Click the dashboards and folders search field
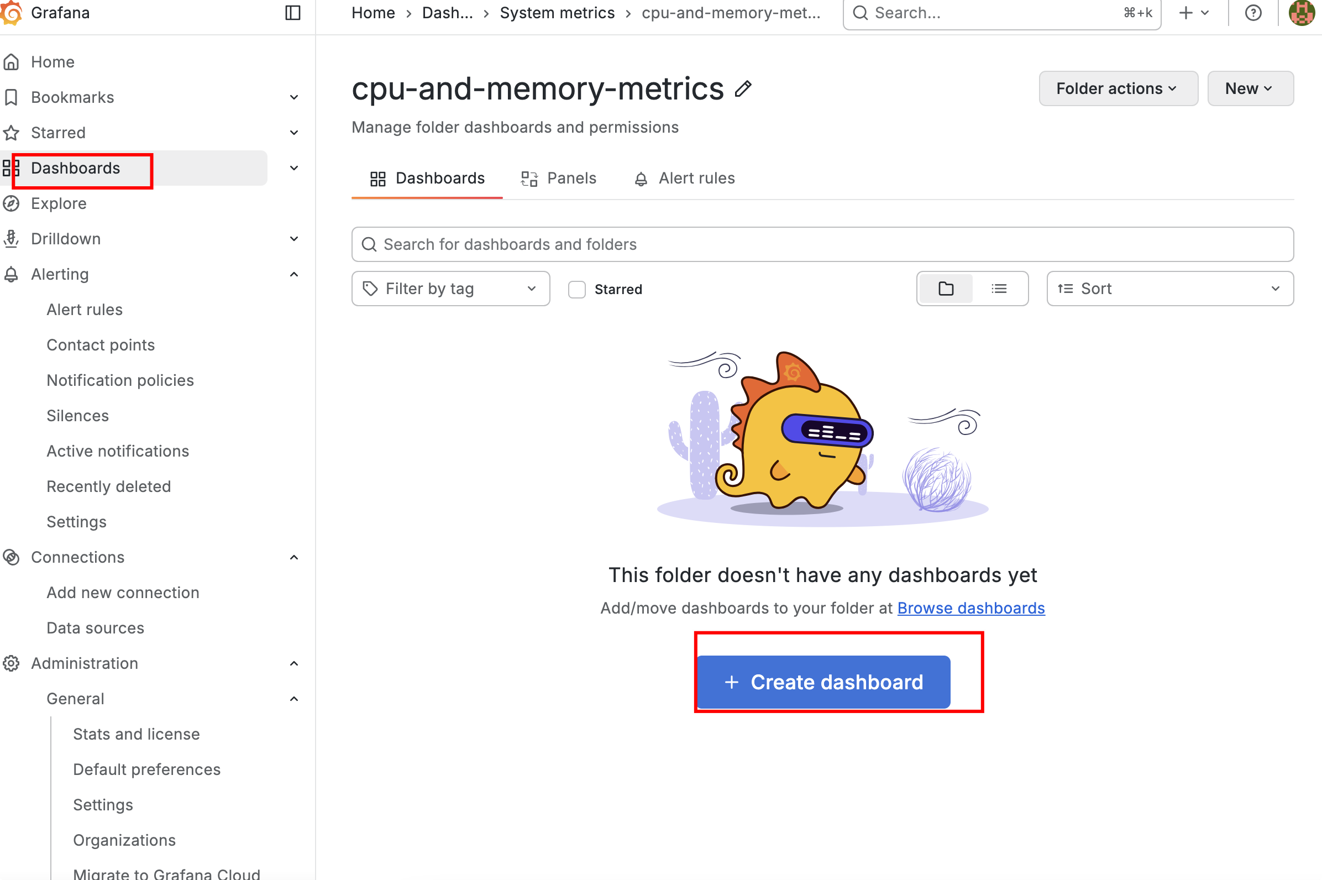Viewport: 1322px width, 880px height. click(822, 244)
